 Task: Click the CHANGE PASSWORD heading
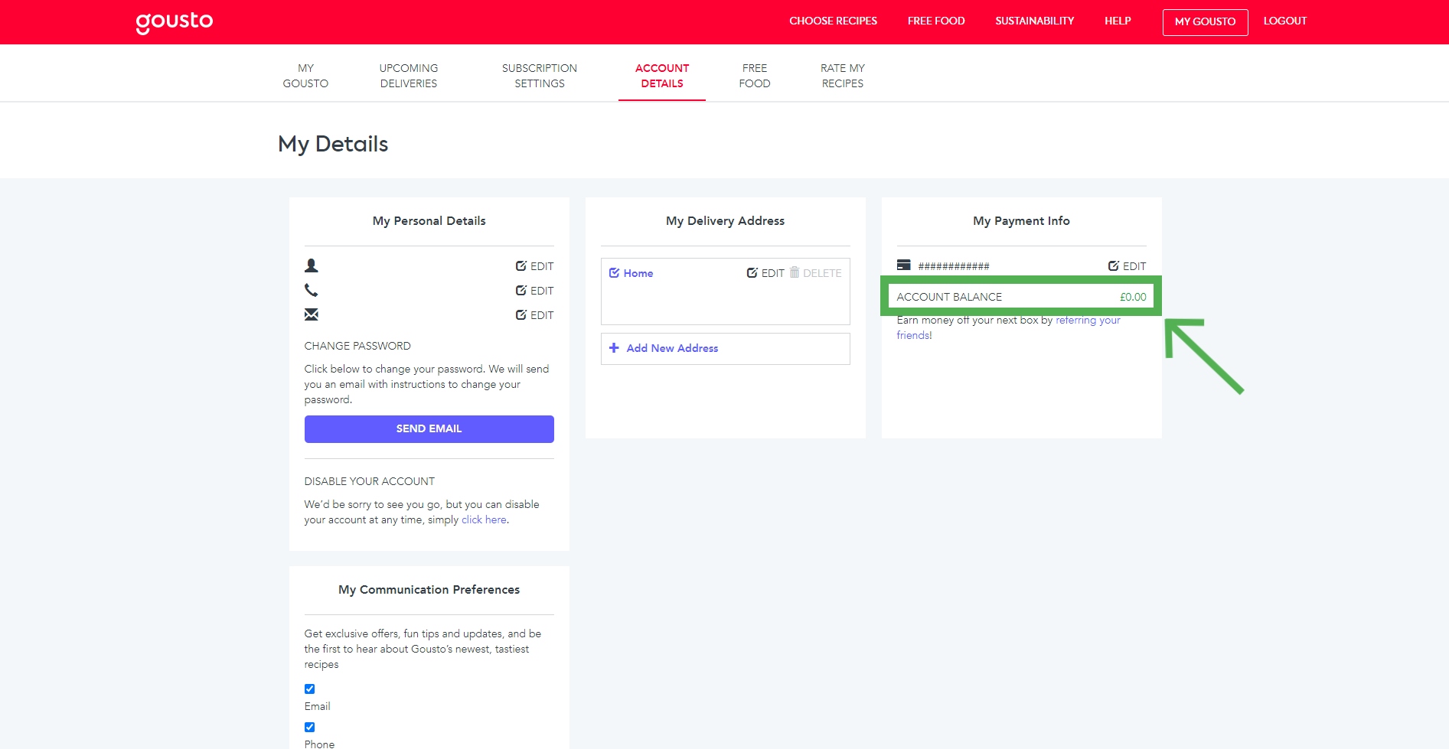pos(357,346)
